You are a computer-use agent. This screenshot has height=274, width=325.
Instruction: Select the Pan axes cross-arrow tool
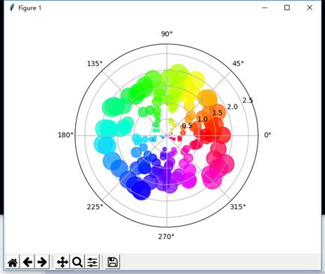click(62, 262)
